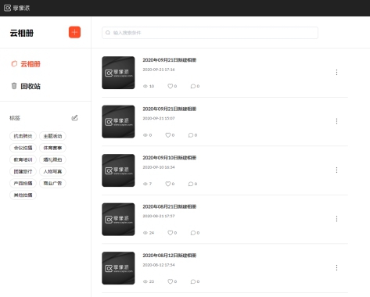The image size is (370, 297).
Task: Open the album title above the 2020-09-21 17:16 timestamp
Action: click(x=170, y=60)
